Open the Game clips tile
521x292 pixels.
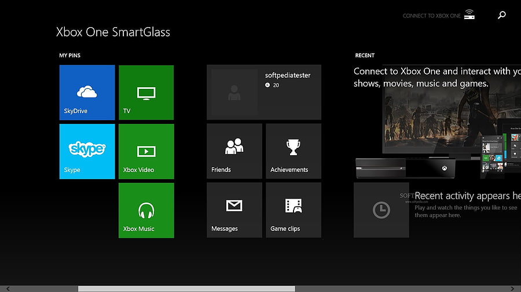pyautogui.click(x=293, y=210)
